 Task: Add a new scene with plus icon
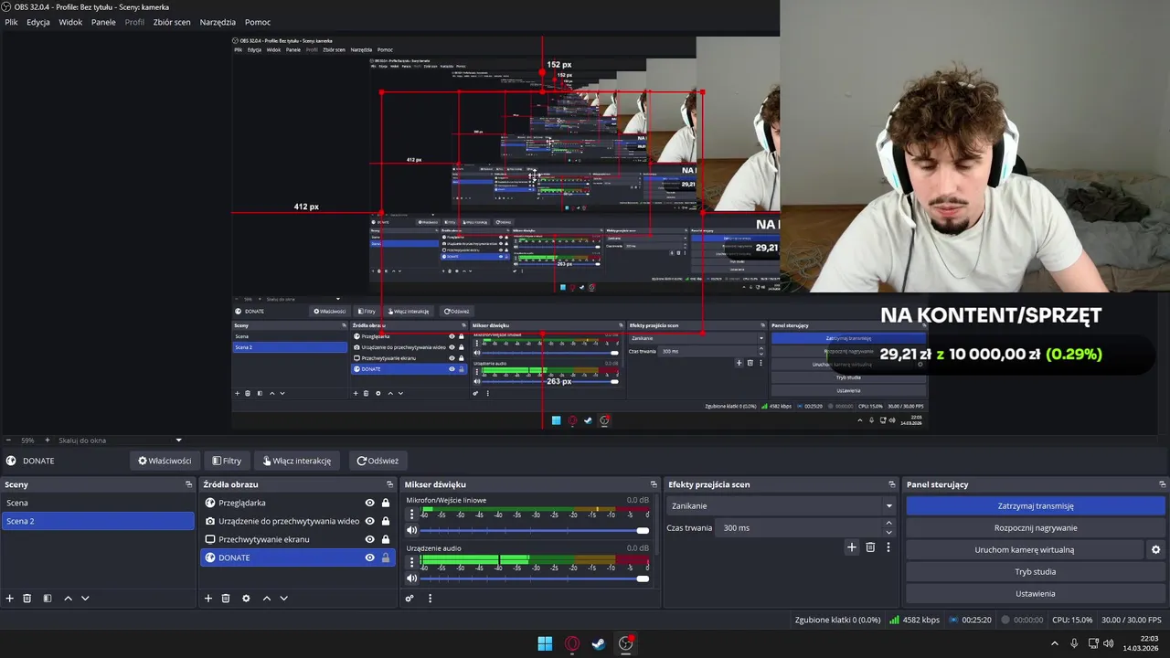pyautogui.click(x=10, y=599)
